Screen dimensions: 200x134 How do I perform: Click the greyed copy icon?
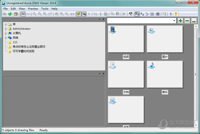click(112, 14)
